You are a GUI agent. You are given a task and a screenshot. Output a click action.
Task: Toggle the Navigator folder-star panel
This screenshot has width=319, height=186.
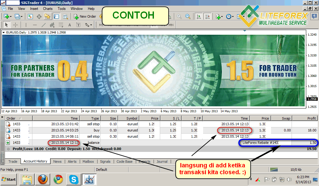(x=47, y=16)
